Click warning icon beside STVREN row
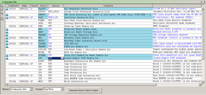 (7, 55)
